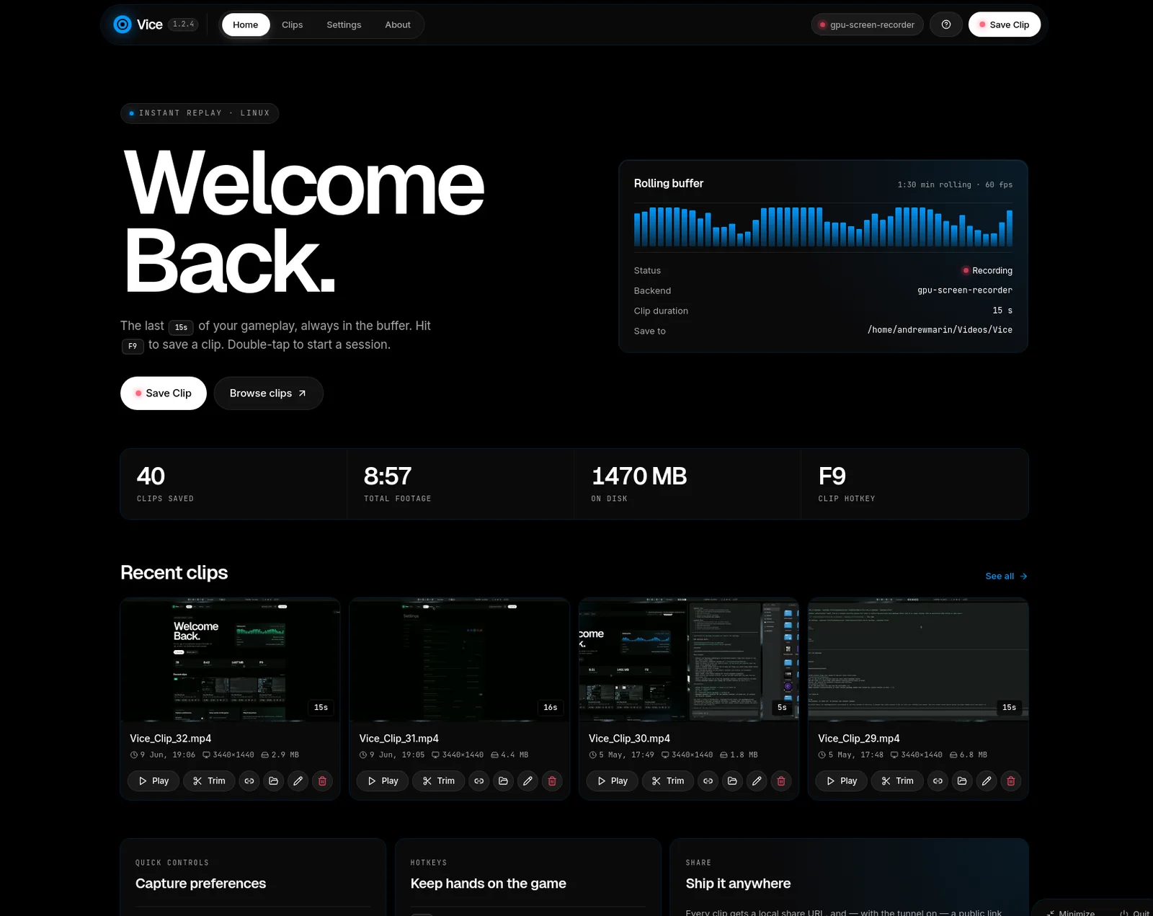Viewport: 1153px width, 916px height.
Task: Click the '40 CLIPS SAVED' stat
Action: point(233,484)
